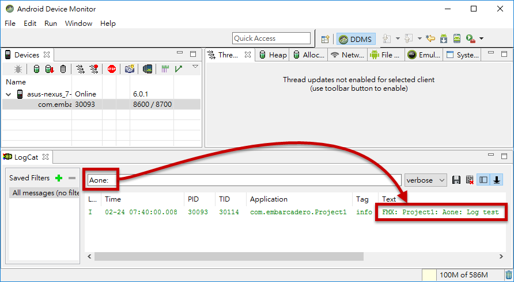The height and width of the screenshot is (282, 514).
Task: Open the File menu
Action: [10, 24]
